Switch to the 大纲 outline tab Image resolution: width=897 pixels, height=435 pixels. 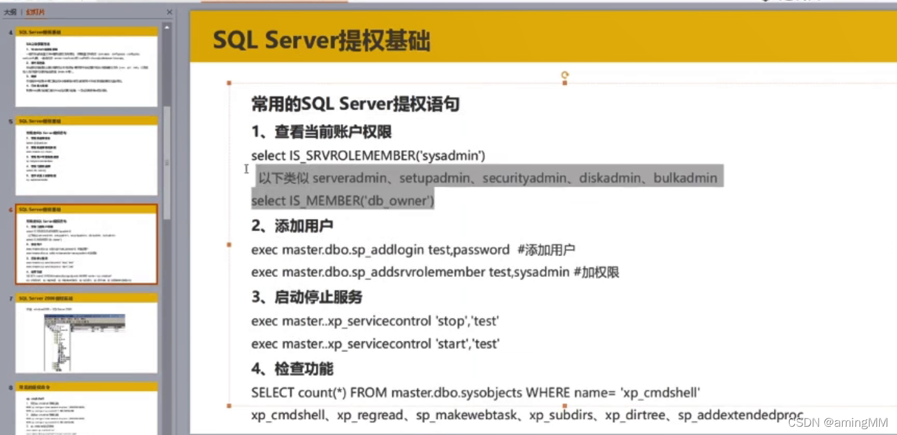click(10, 12)
